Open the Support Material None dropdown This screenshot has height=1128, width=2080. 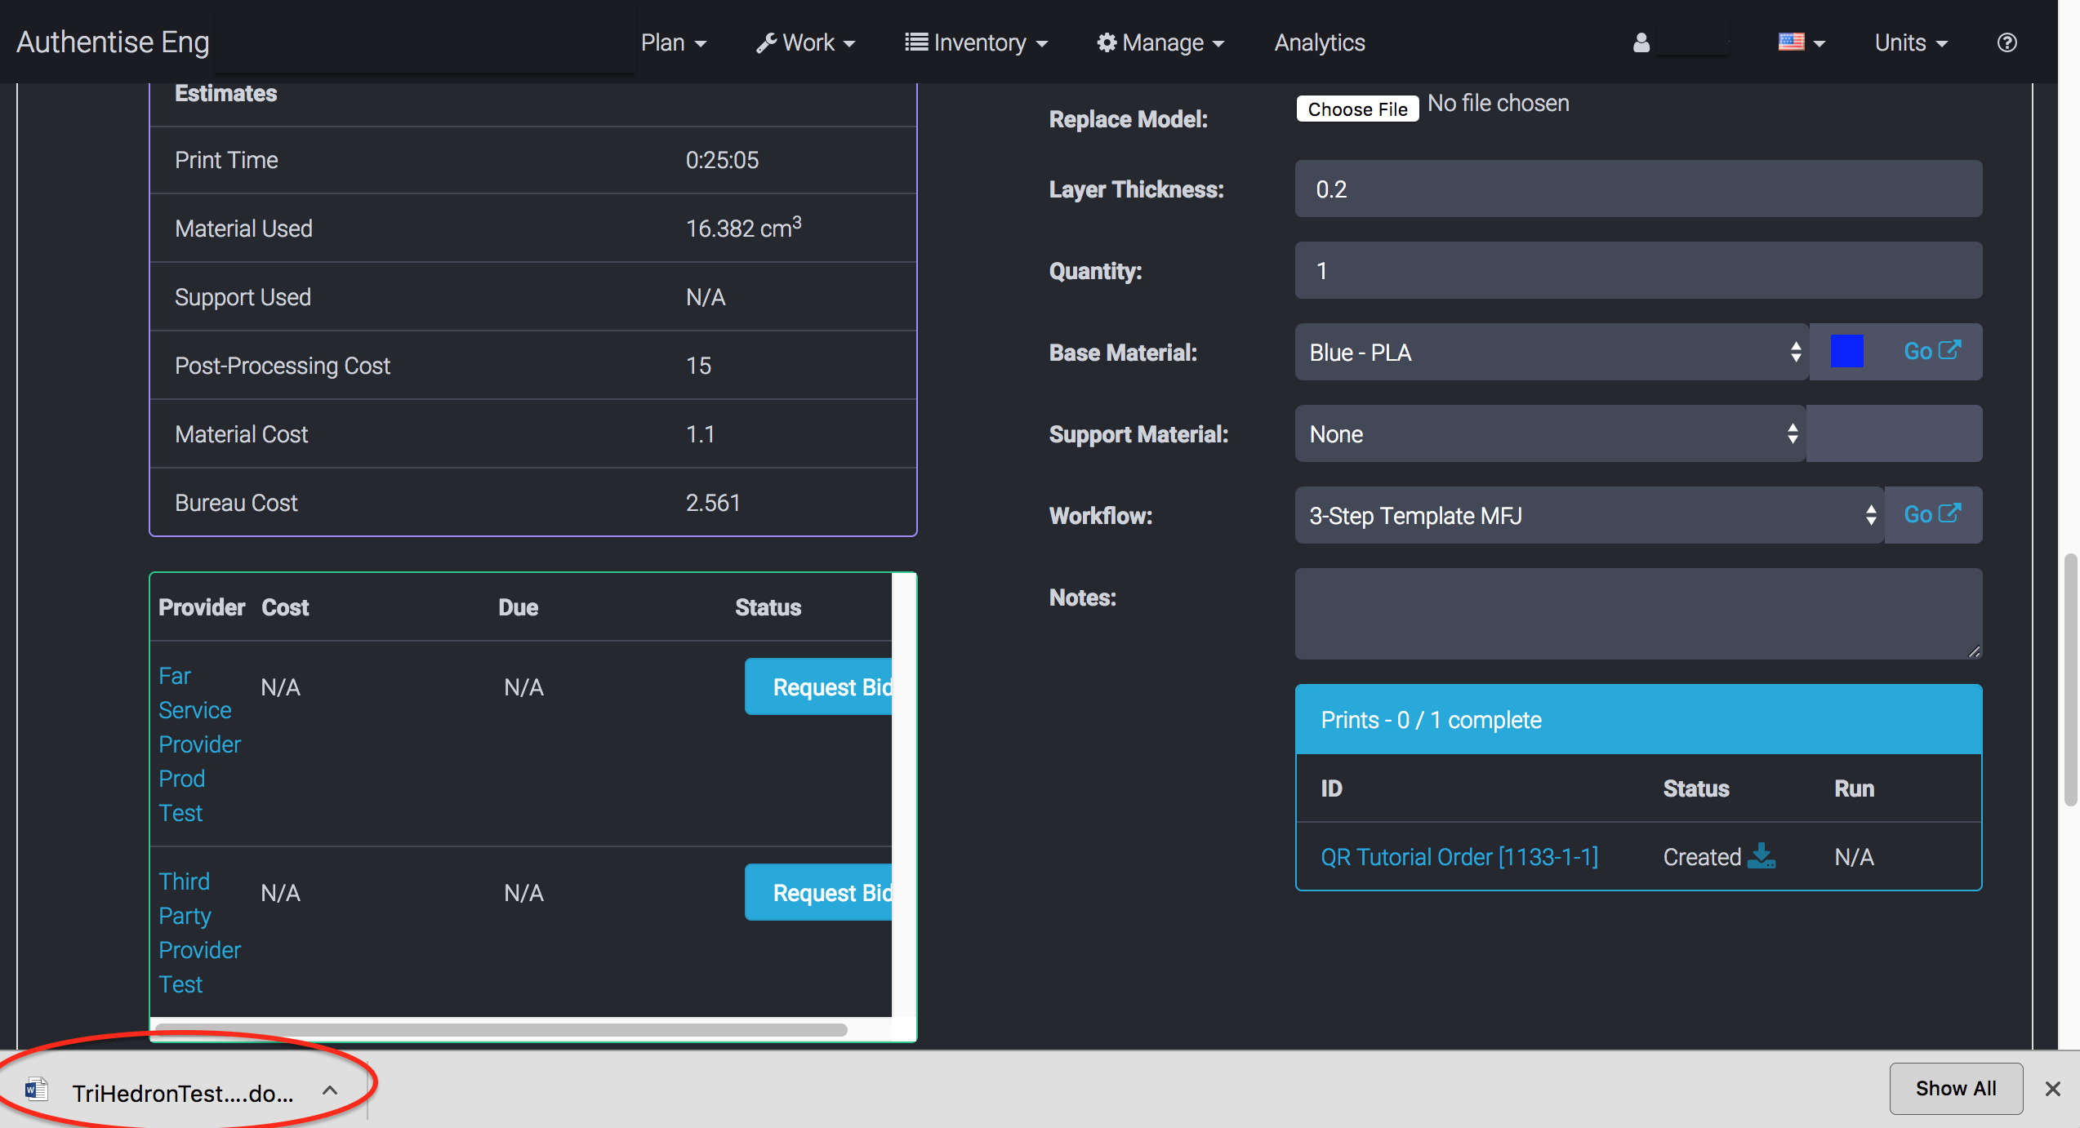(1548, 434)
